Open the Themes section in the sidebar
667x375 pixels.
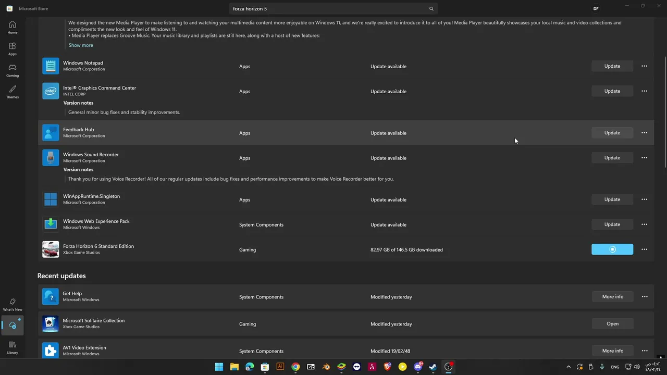(13, 92)
